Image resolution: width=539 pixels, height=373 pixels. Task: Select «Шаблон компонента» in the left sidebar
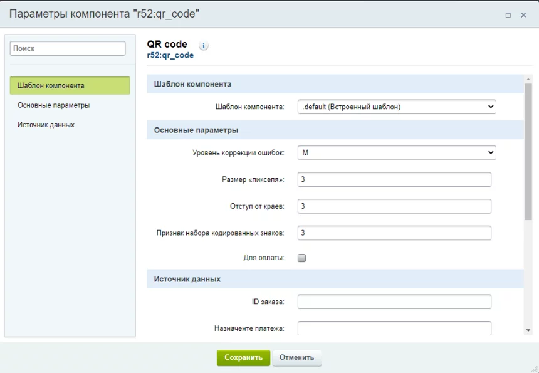coord(70,85)
